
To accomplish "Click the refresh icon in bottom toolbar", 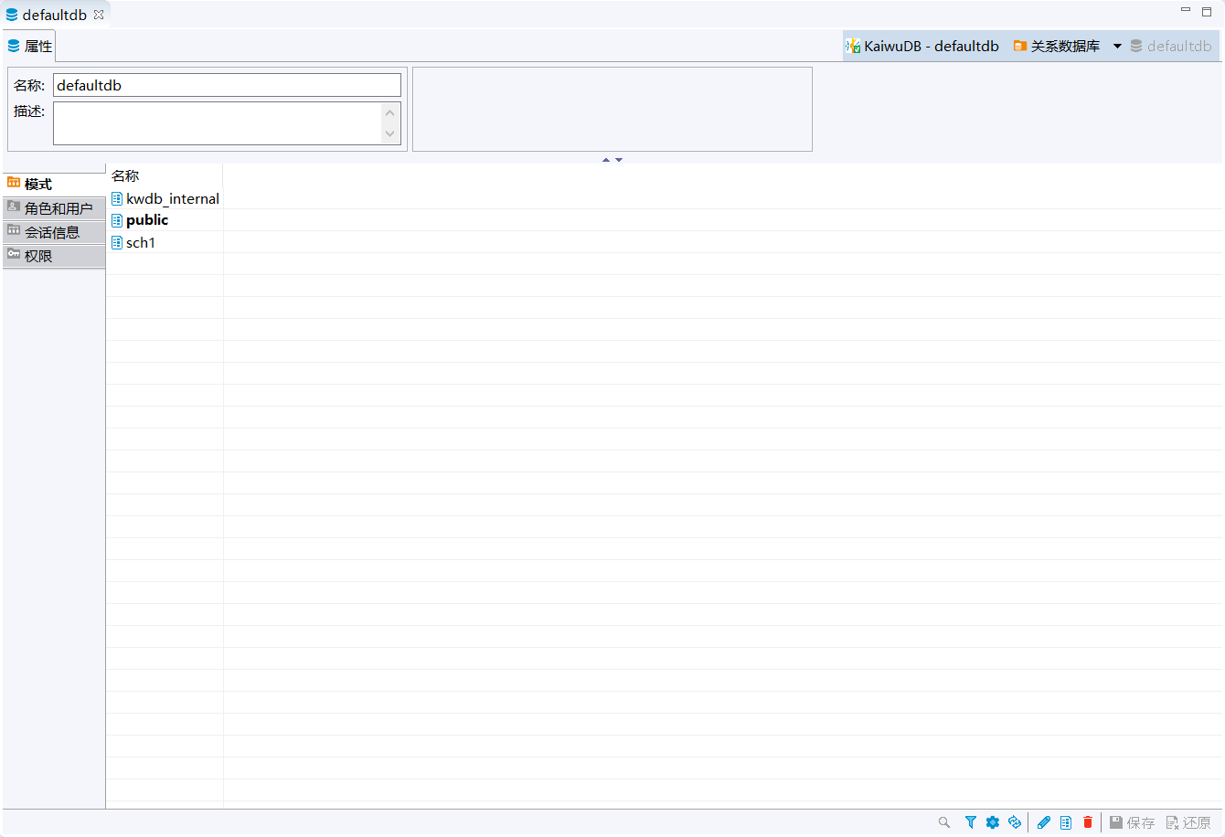I will point(1015,822).
